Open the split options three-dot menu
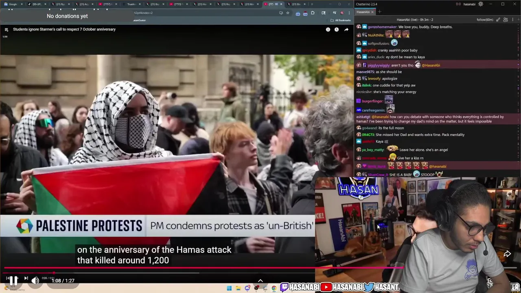The width and height of the screenshot is (521, 293). pyautogui.click(x=512, y=20)
